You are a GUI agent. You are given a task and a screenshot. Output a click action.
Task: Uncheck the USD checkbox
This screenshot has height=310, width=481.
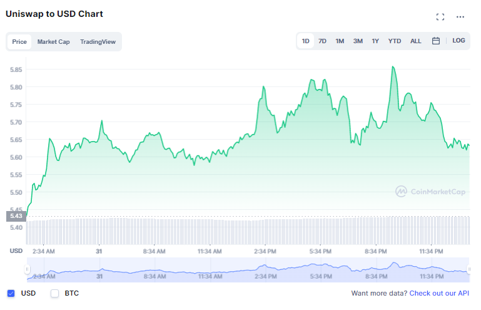pyautogui.click(x=11, y=294)
